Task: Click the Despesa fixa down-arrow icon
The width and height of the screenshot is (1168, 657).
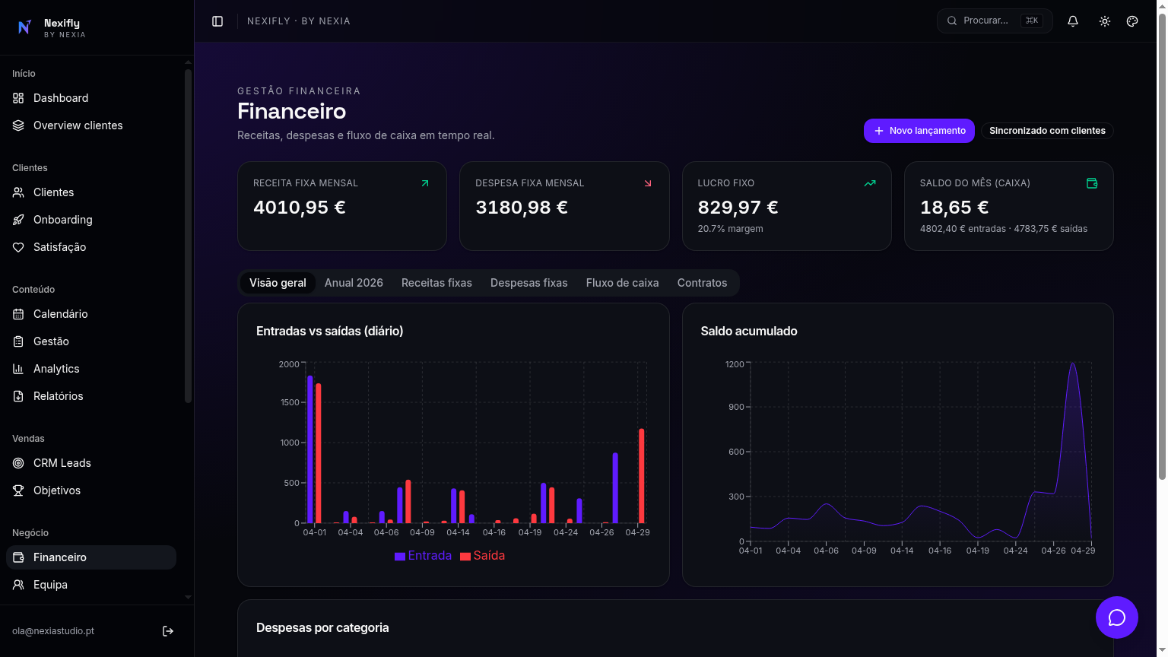Action: click(648, 183)
